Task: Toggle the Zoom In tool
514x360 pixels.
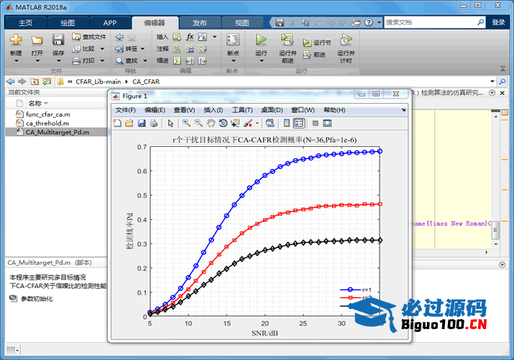Action: click(186, 123)
